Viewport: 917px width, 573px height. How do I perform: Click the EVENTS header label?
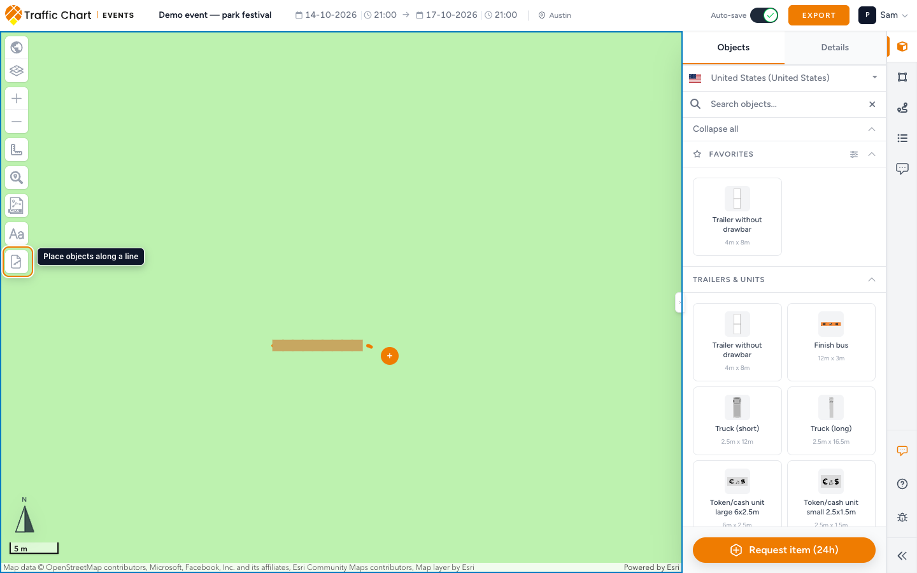pyautogui.click(x=118, y=15)
